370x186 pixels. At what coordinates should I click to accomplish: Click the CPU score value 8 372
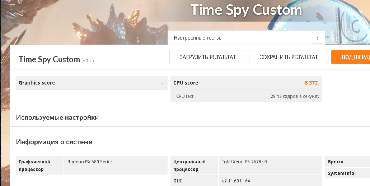click(x=311, y=83)
